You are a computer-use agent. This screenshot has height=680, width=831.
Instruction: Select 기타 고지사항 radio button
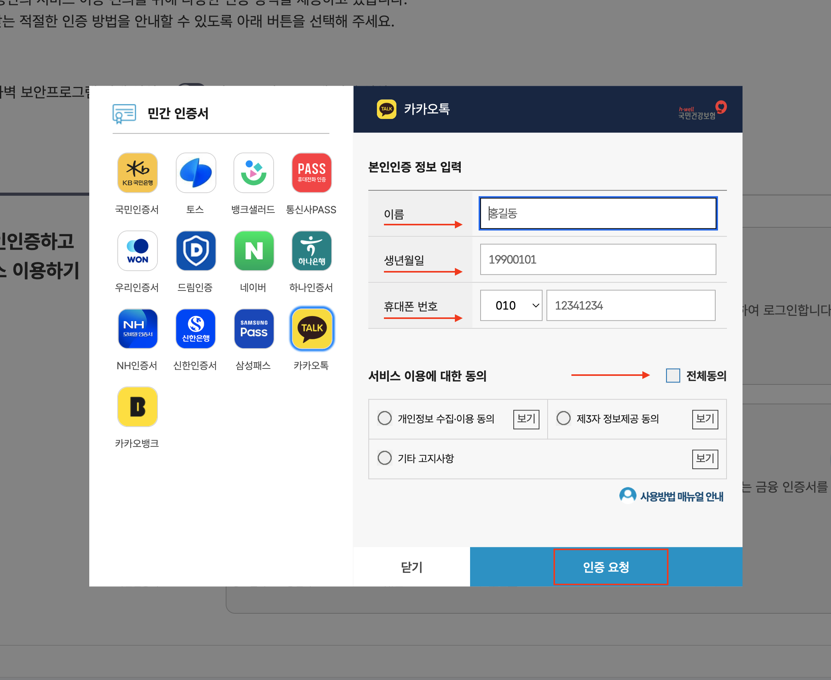pyautogui.click(x=384, y=457)
